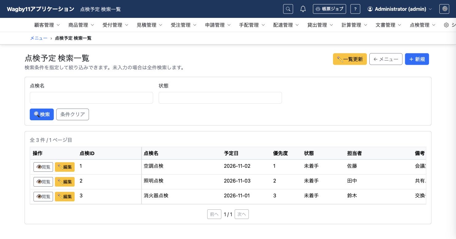Open the 点検管理 menu
The width and height of the screenshot is (456, 239).
[x=423, y=25]
